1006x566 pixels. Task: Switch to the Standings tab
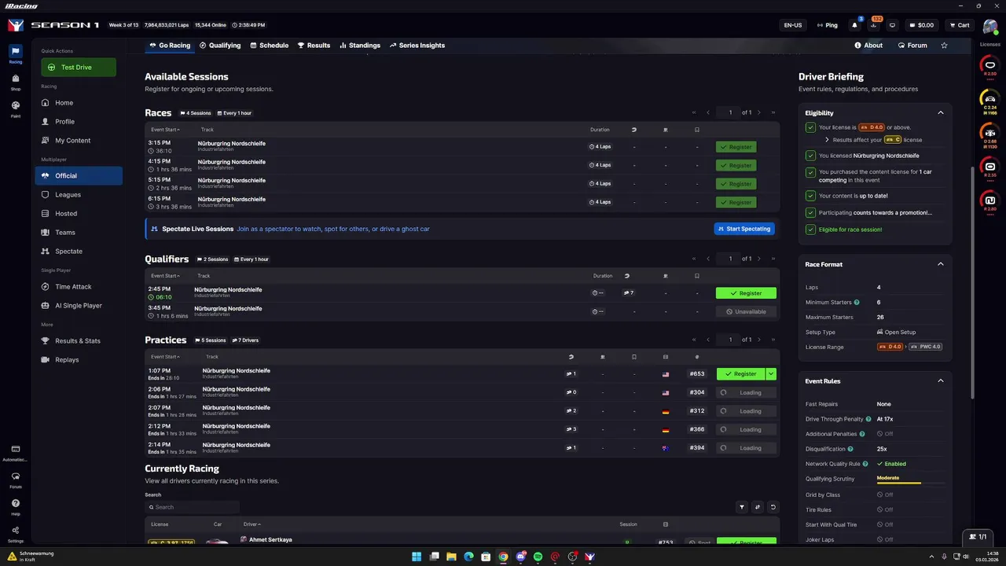tap(360, 46)
